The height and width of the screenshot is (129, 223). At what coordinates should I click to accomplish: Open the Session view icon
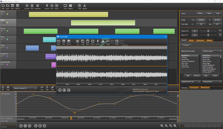[27, 7]
